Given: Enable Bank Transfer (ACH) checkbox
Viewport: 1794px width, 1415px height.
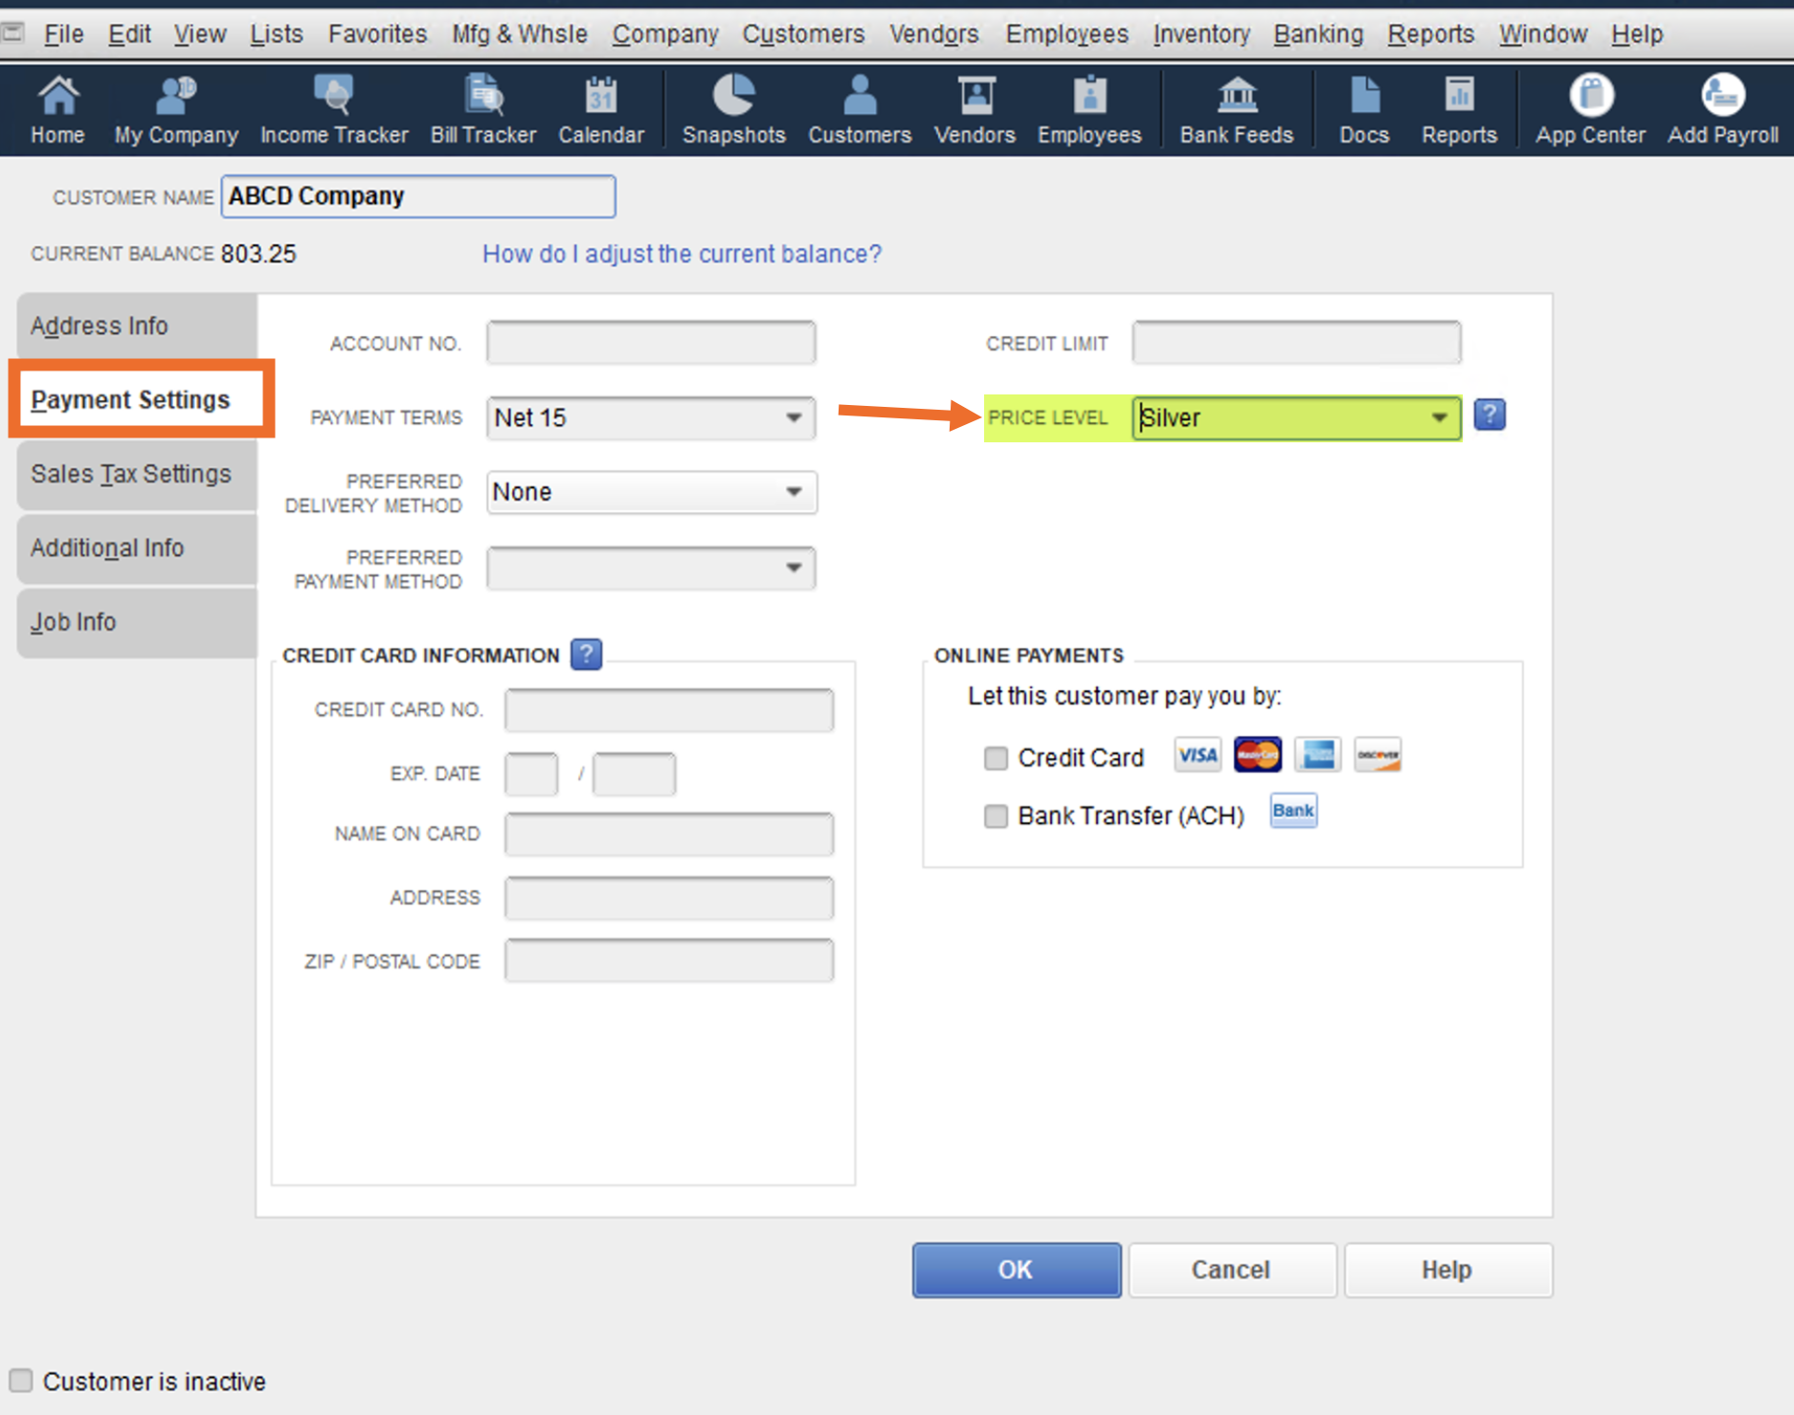Looking at the screenshot, I should pyautogui.click(x=996, y=816).
